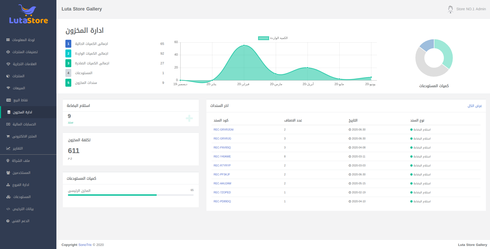Open document REC-PD89DQ
This screenshot has height=249, width=490.
tap(222, 201)
